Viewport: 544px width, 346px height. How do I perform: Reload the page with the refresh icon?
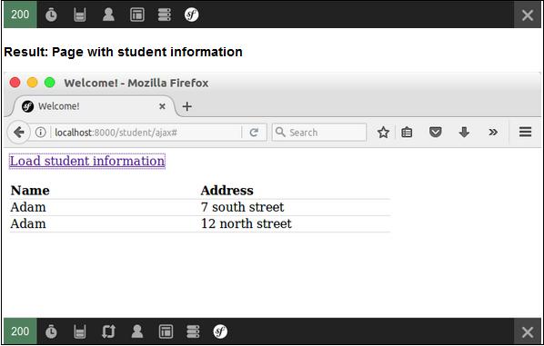(254, 133)
